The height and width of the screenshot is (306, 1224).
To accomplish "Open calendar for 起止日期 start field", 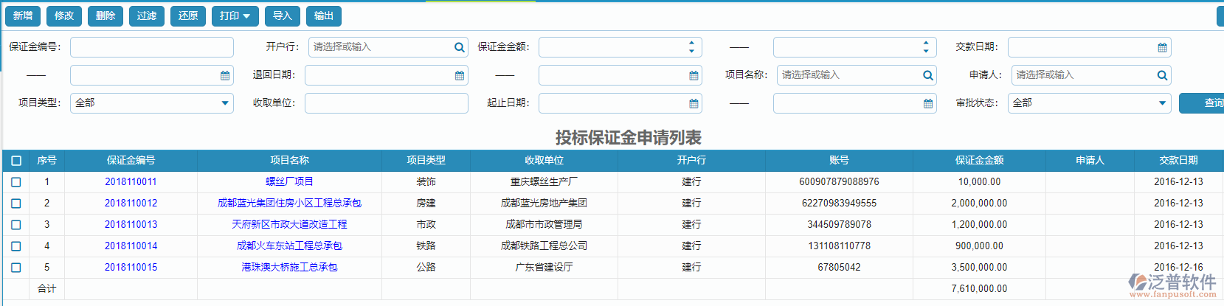I will click(694, 103).
